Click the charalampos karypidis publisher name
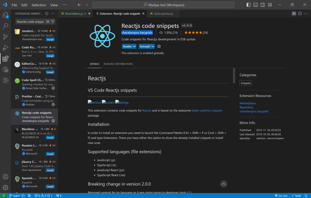 [x=137, y=33]
